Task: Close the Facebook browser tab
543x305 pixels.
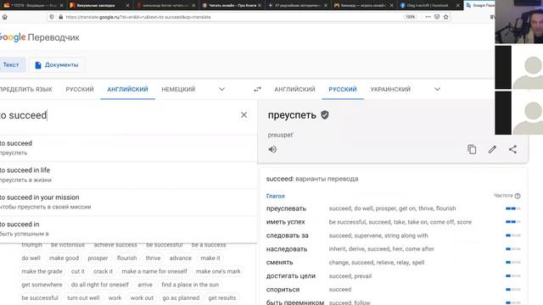Action: click(x=457, y=5)
